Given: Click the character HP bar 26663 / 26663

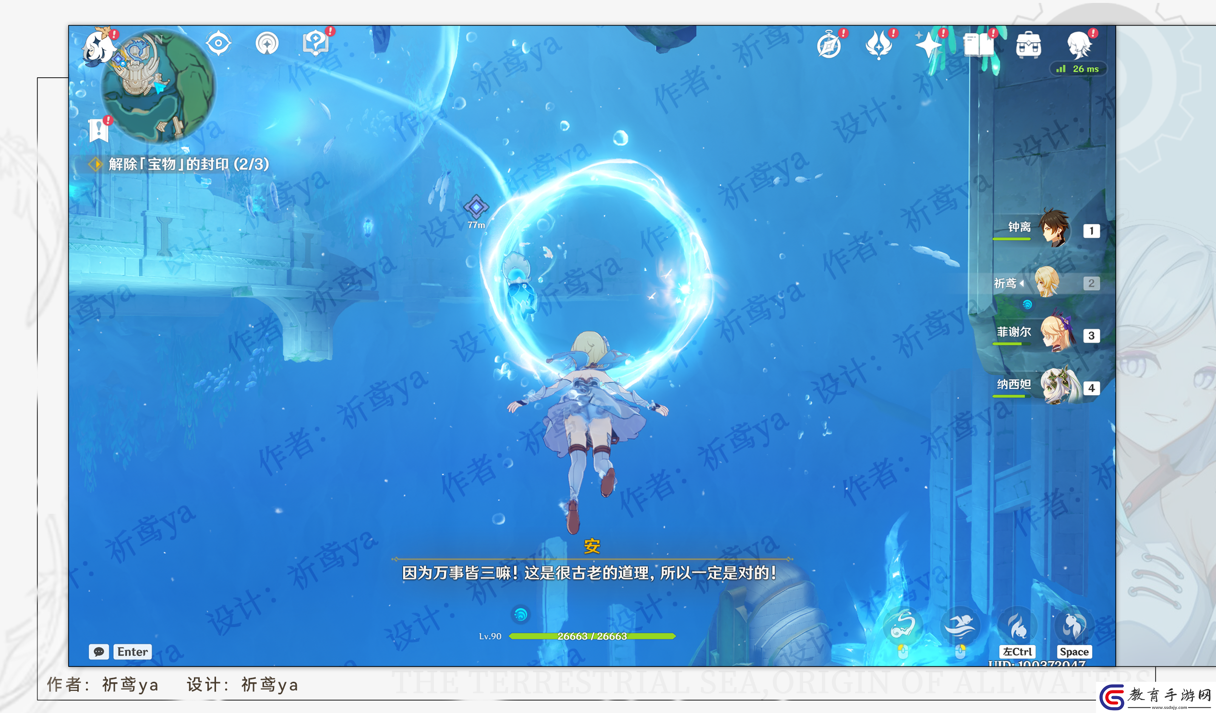Looking at the screenshot, I should 592,636.
